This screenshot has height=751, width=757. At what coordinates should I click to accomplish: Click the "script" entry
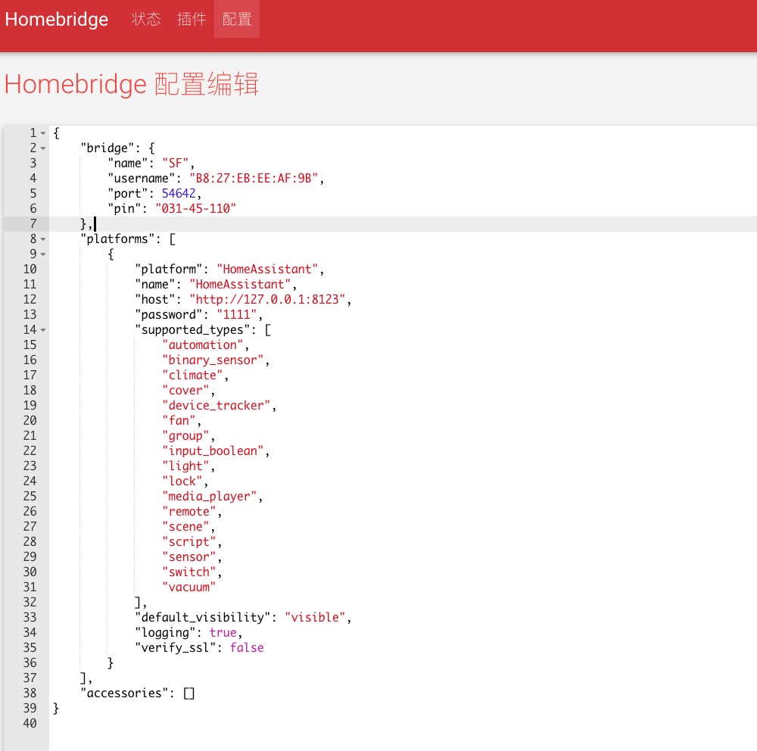pyautogui.click(x=188, y=542)
